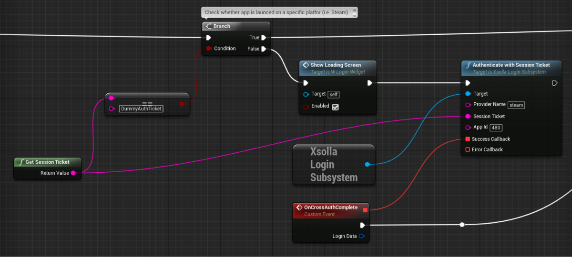Click the App Id field showing 480
The height and width of the screenshot is (257, 572).
coord(496,128)
